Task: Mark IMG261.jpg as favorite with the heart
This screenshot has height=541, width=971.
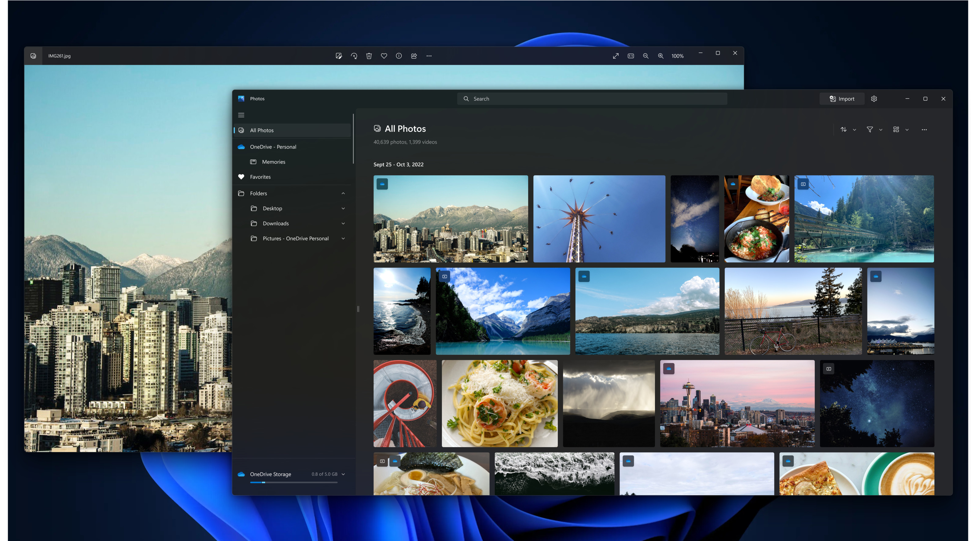Action: tap(384, 56)
